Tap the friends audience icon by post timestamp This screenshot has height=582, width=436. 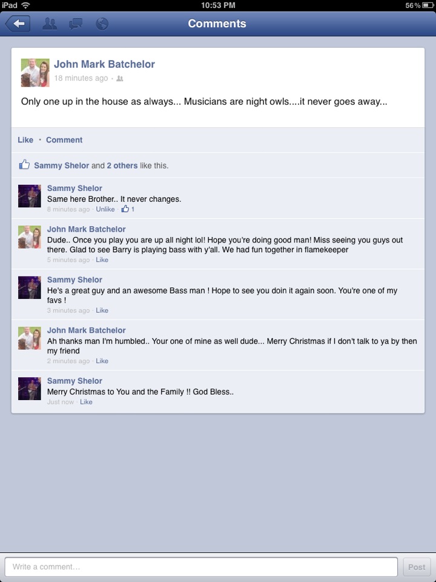[x=119, y=78]
